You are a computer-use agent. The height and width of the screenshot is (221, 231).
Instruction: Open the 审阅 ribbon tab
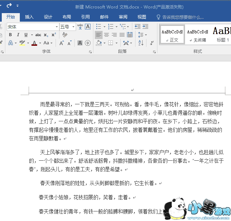pos(123,17)
